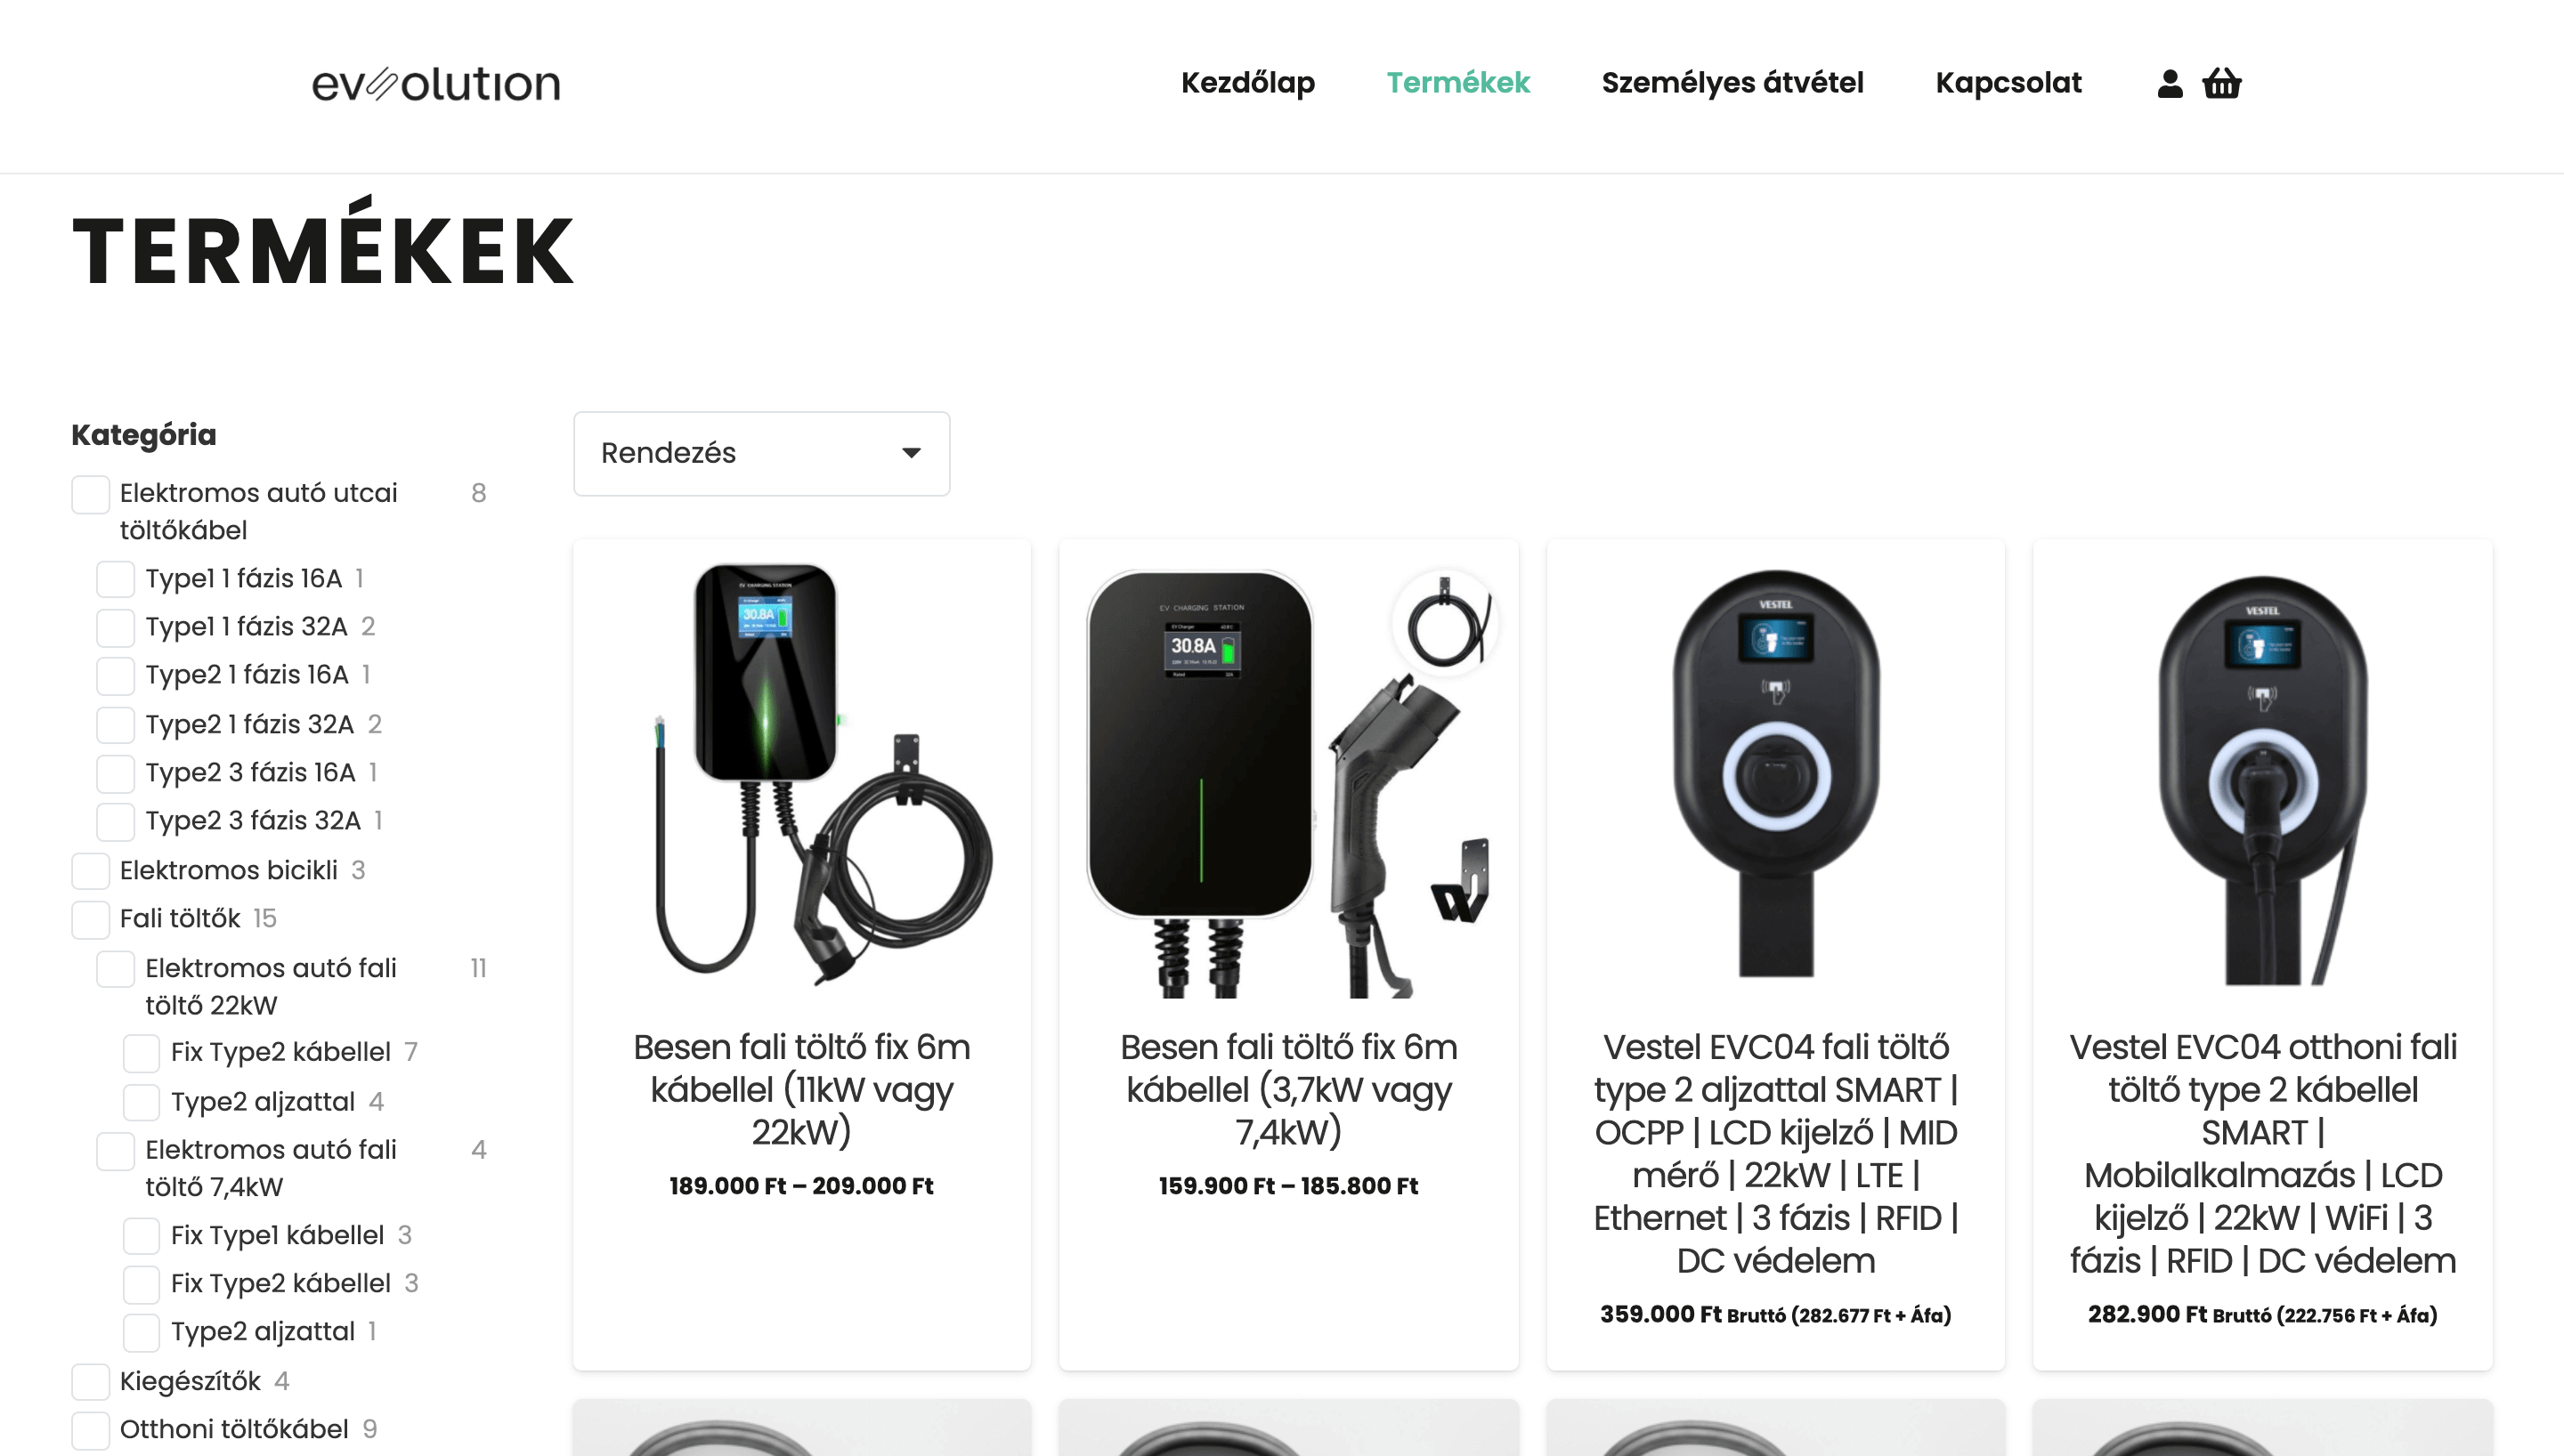
Task: Go to the Kezdőlap menu item
Action: [1247, 83]
